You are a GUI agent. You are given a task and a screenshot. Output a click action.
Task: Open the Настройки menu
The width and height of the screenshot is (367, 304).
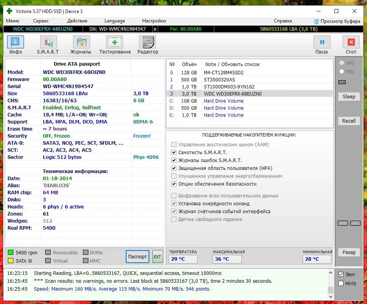point(154,21)
